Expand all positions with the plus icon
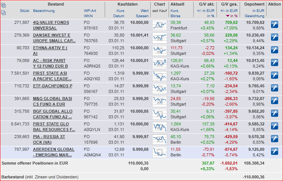283x181 pixels. pyautogui.click(x=3, y=5)
